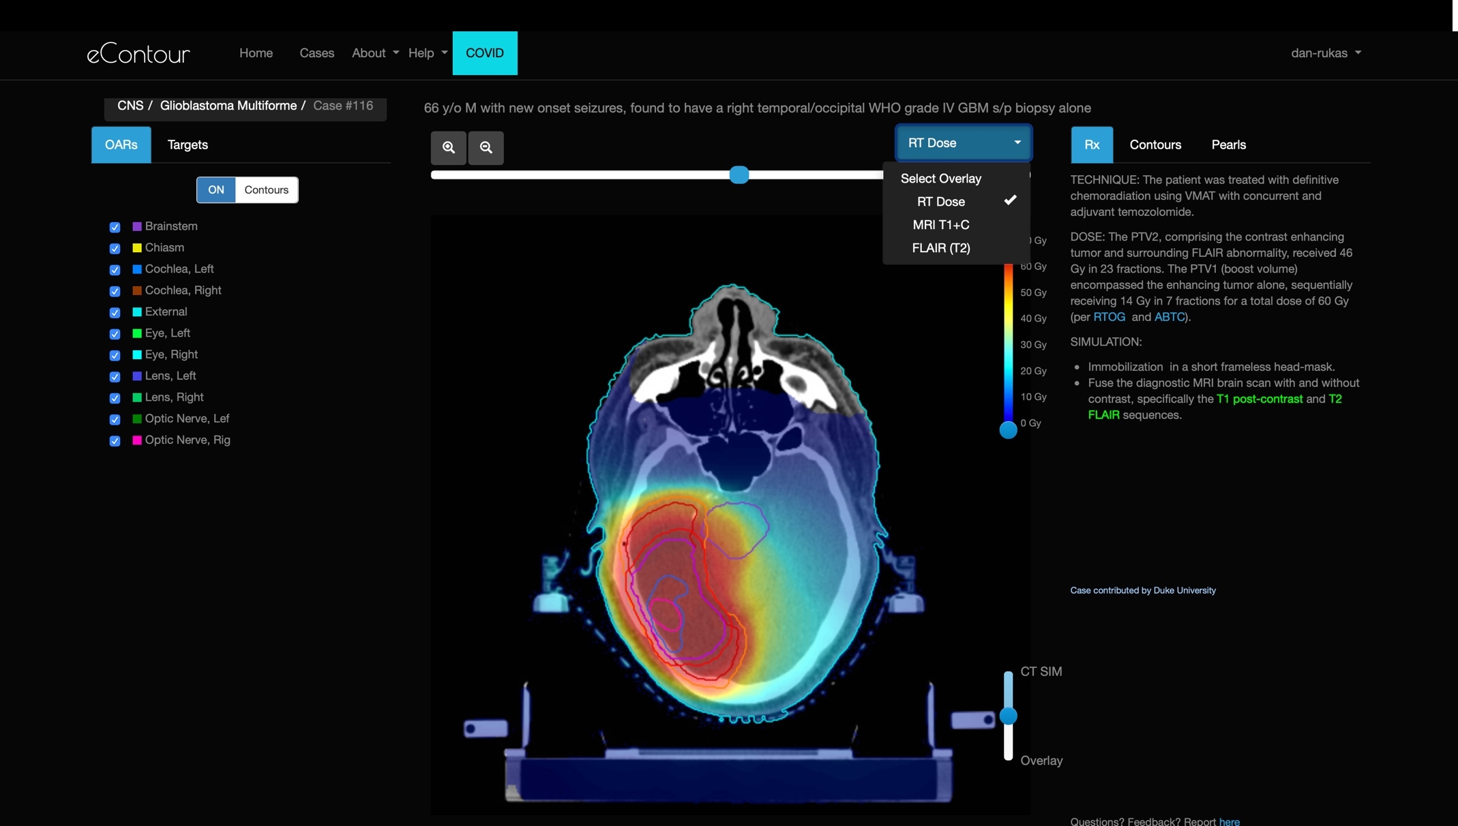Click the eContour logo

point(138,53)
